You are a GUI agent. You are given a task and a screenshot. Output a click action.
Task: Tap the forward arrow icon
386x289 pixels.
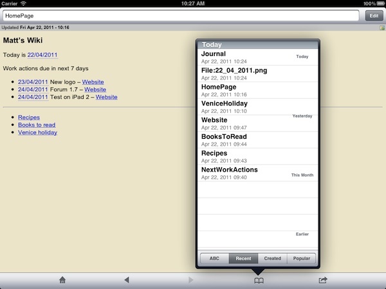point(190,280)
